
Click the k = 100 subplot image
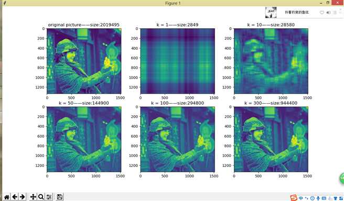pos(177,139)
